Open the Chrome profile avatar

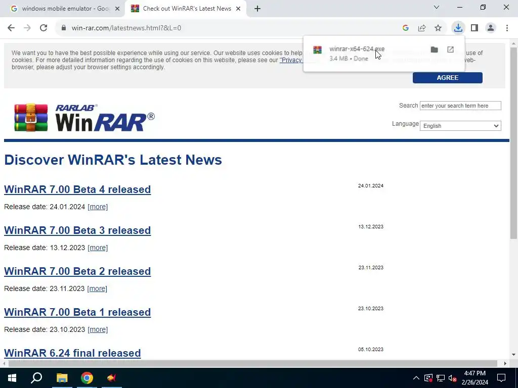[x=491, y=28]
